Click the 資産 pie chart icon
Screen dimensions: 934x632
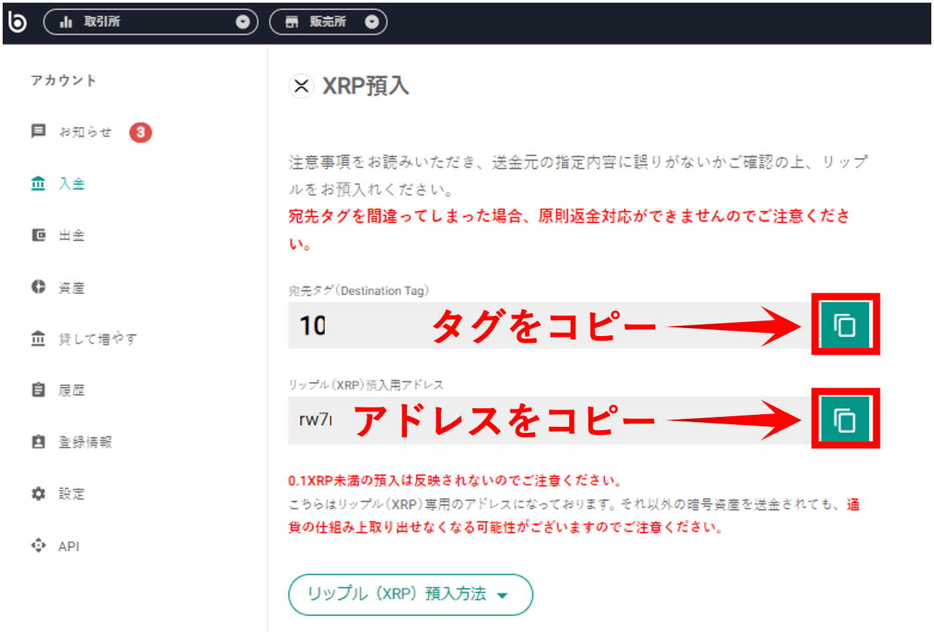(39, 287)
